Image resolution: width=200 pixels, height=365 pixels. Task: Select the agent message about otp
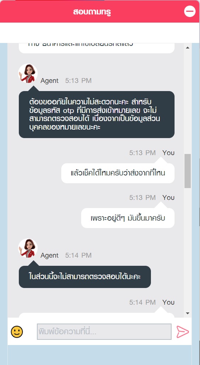97,114
